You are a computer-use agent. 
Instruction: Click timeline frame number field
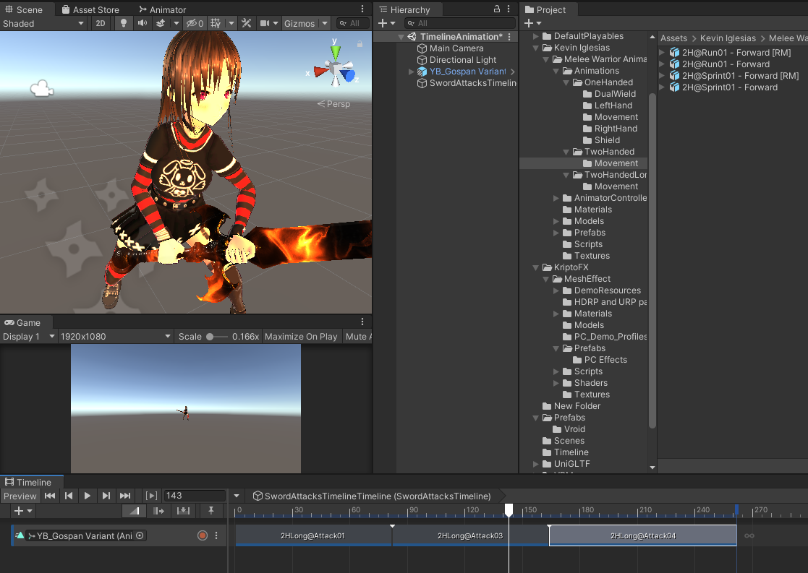click(195, 495)
